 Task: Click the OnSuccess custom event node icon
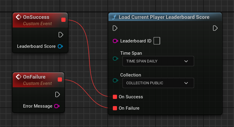pos(18,17)
